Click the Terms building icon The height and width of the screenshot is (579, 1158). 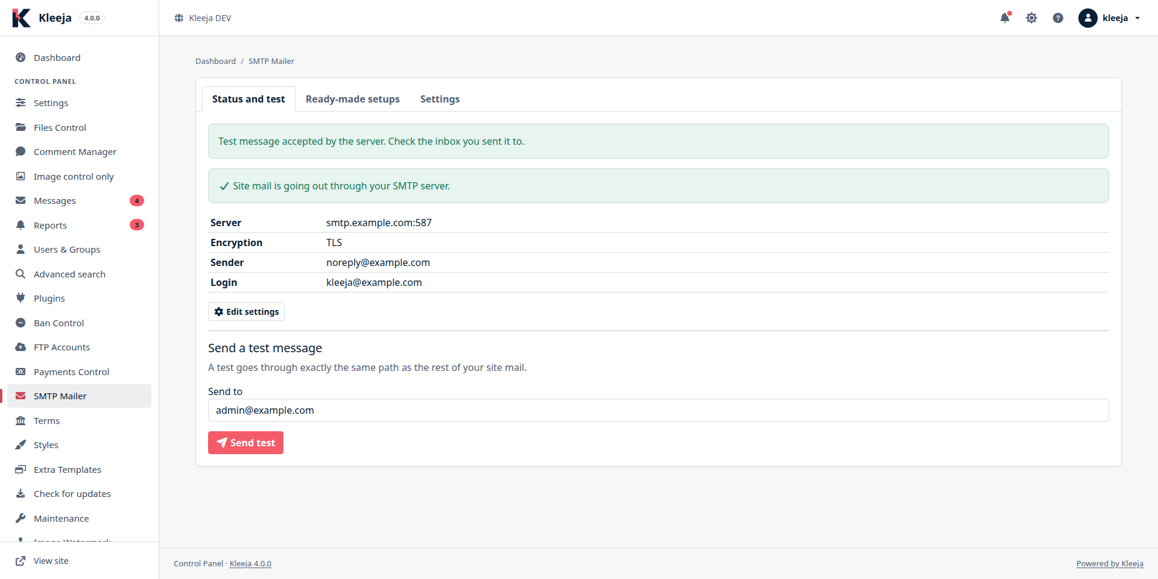pos(21,420)
